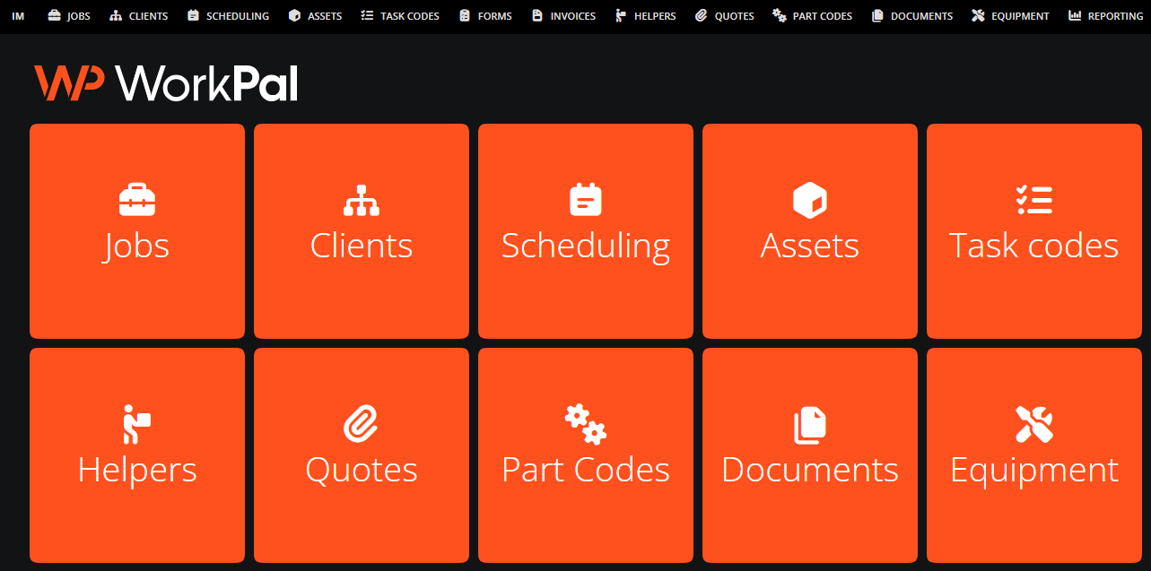Image resolution: width=1151 pixels, height=571 pixels.
Task: Open the large Part Codes tile
Action: [586, 455]
